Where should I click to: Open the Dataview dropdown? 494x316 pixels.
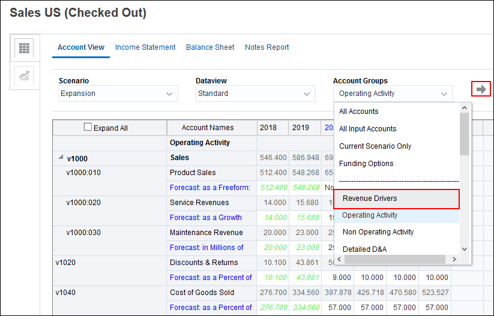(255, 94)
